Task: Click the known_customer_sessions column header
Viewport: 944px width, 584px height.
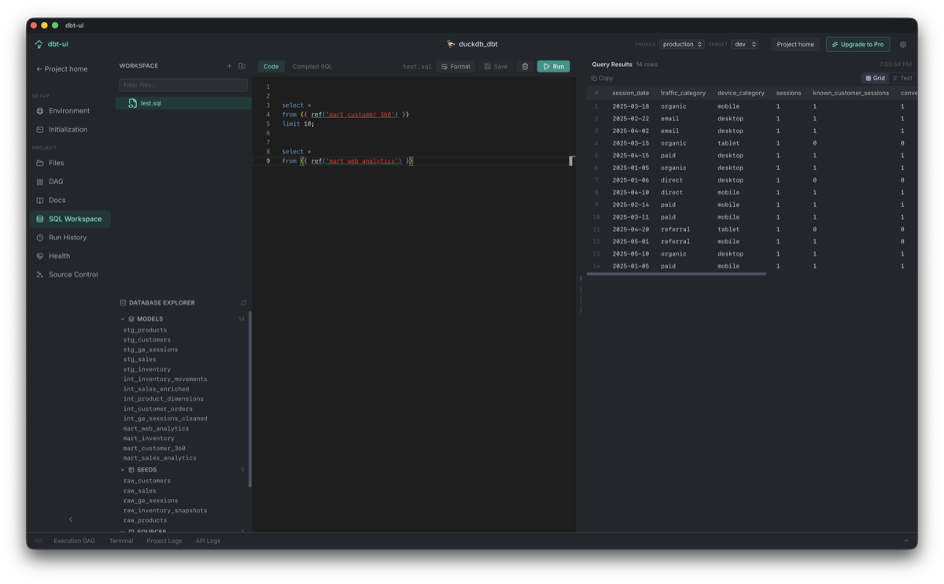Action: 850,93
